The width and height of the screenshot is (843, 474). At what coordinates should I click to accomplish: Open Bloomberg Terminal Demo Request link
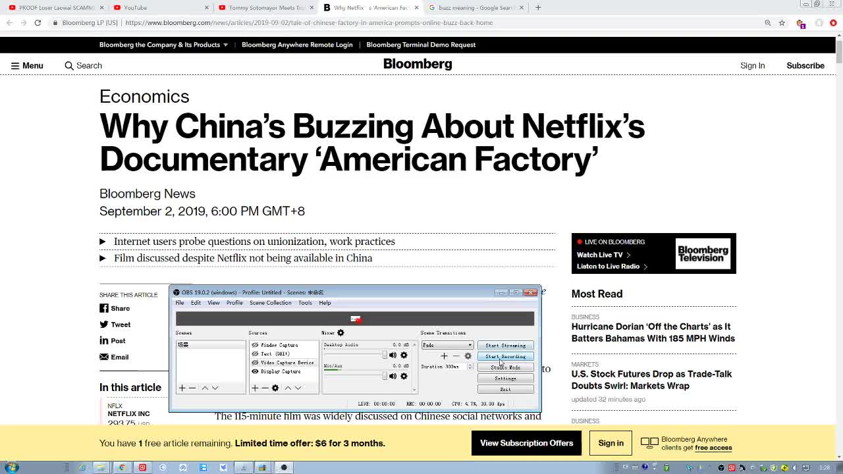coord(421,45)
